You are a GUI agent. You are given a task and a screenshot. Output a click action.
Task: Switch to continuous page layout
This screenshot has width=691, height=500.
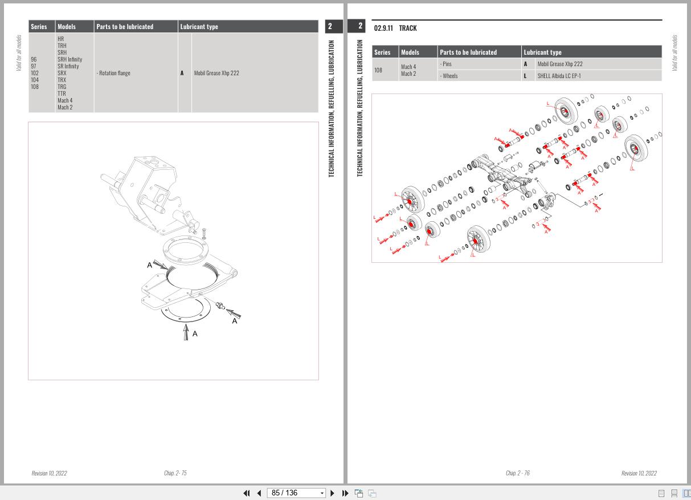point(674,493)
